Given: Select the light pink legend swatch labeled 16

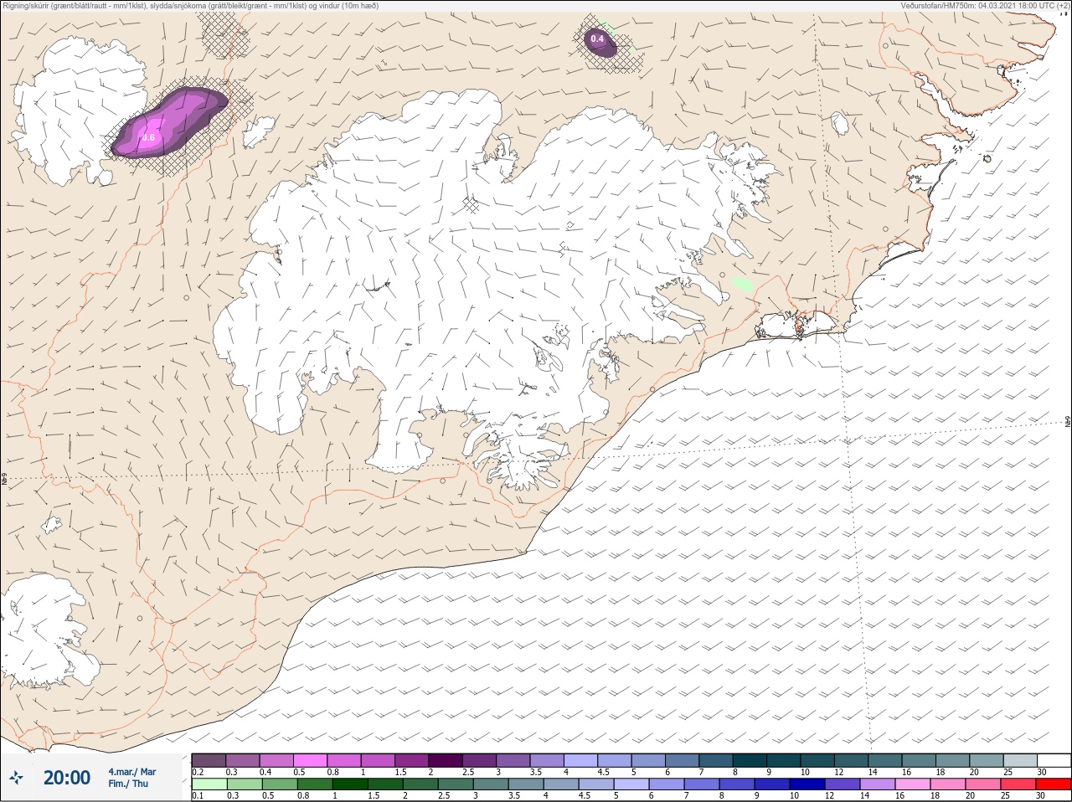Looking at the screenshot, I should [913, 784].
